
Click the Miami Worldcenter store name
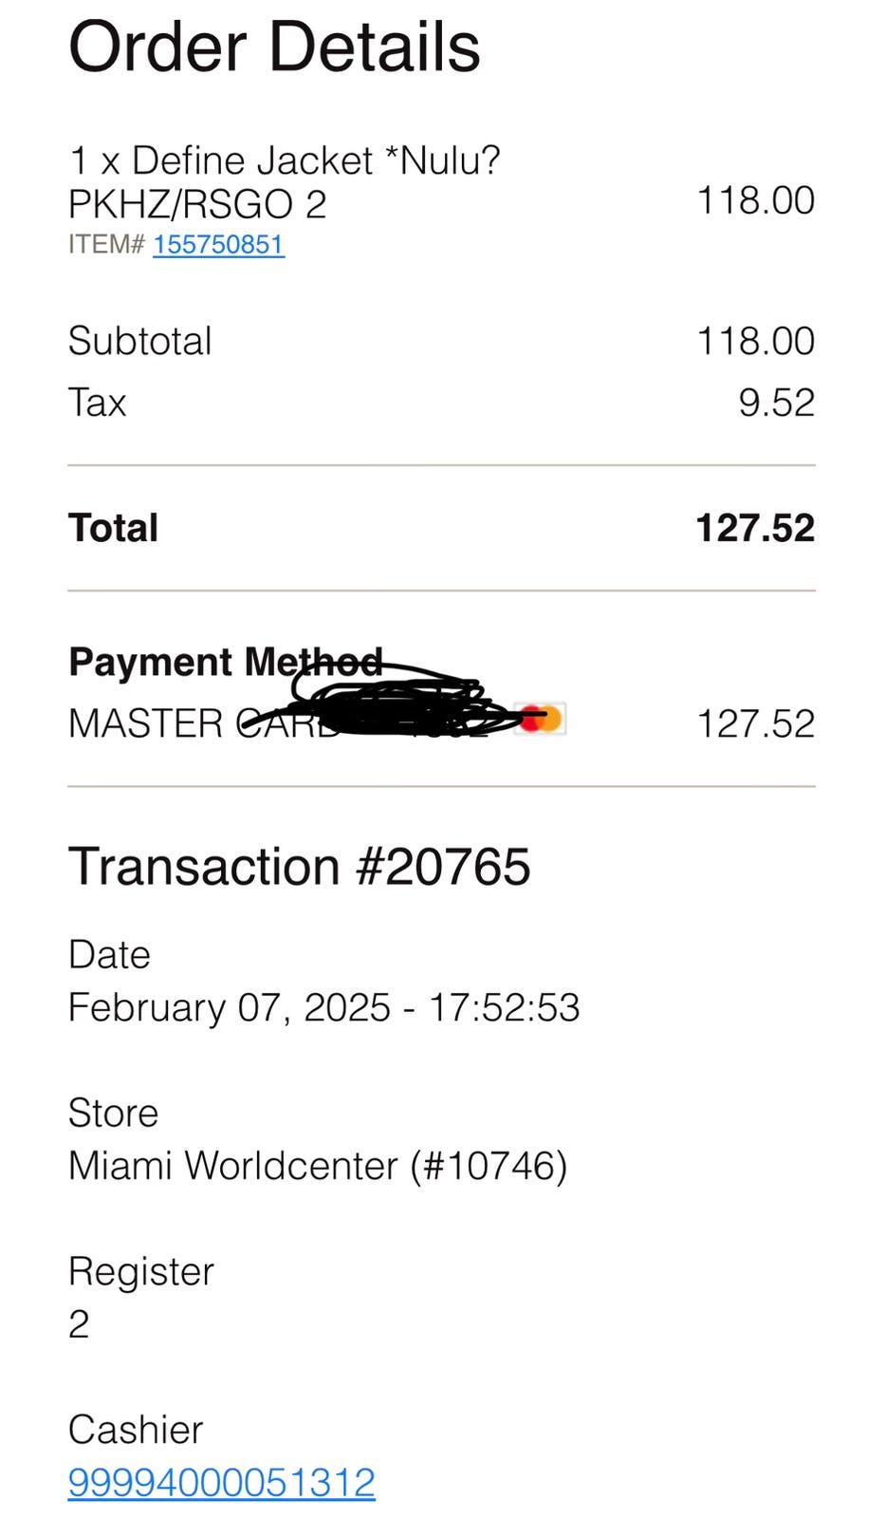pos(317,1166)
